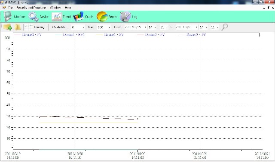Click the Log label in the toolbar
This screenshot has width=275, height=162.
134,17
